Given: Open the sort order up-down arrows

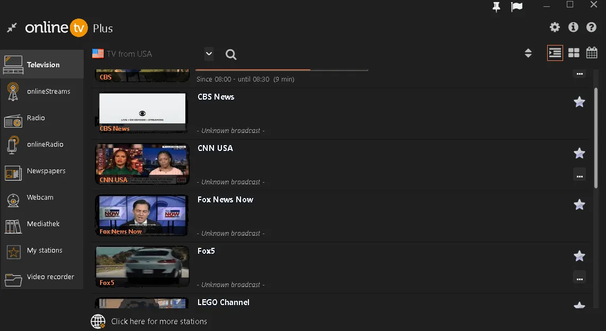Looking at the screenshot, I should (x=528, y=53).
